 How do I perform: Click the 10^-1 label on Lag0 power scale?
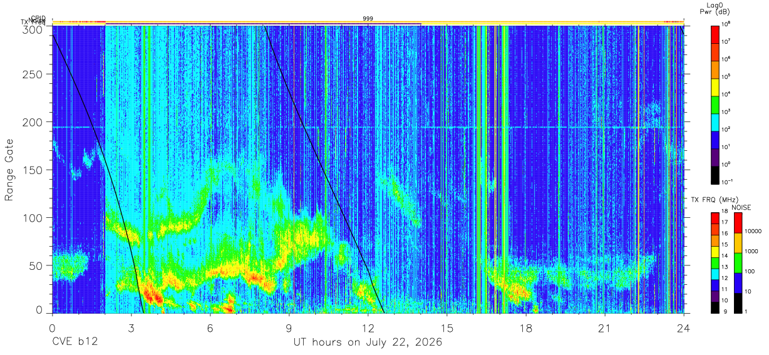pos(727,182)
